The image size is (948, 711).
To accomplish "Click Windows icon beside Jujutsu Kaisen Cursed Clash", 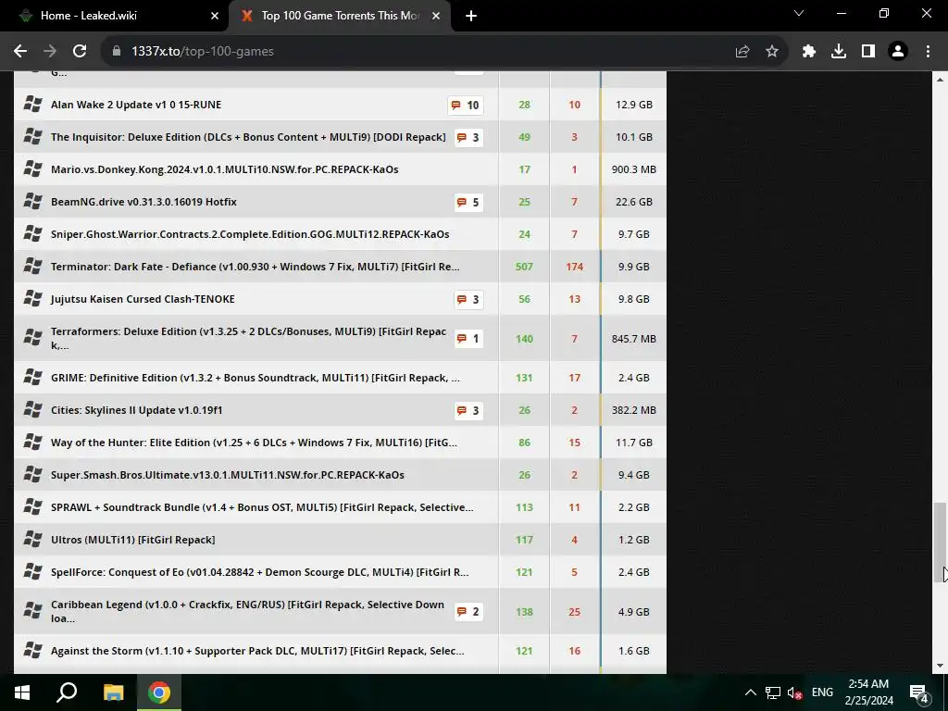I will 32,299.
